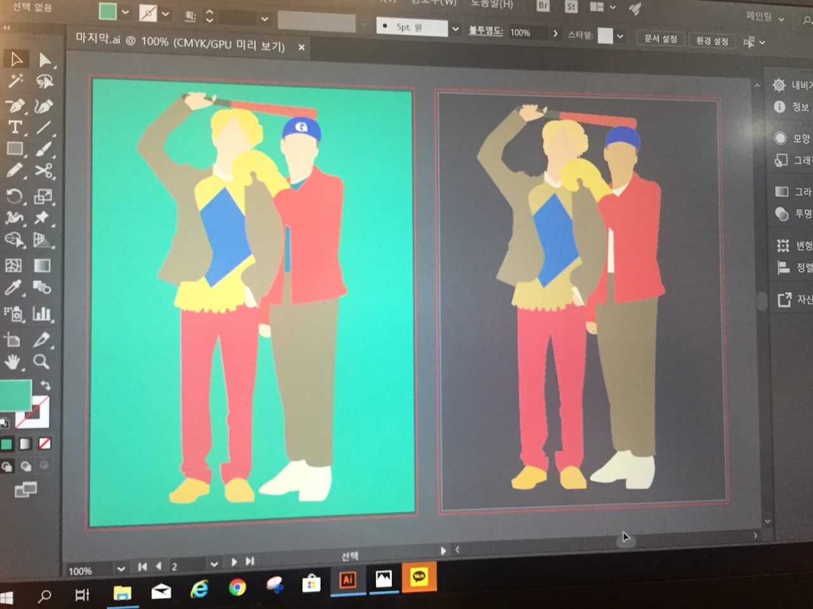Close the 마지막.ai document tab
Screen dimensions: 813x609
click(x=302, y=47)
